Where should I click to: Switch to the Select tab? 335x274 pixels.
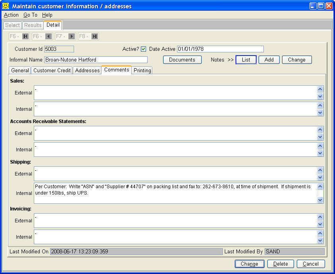(12, 25)
